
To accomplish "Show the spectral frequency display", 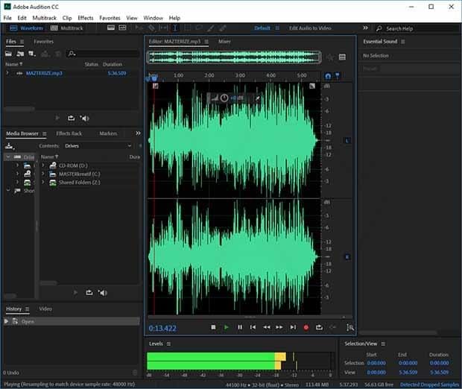I will [111, 28].
